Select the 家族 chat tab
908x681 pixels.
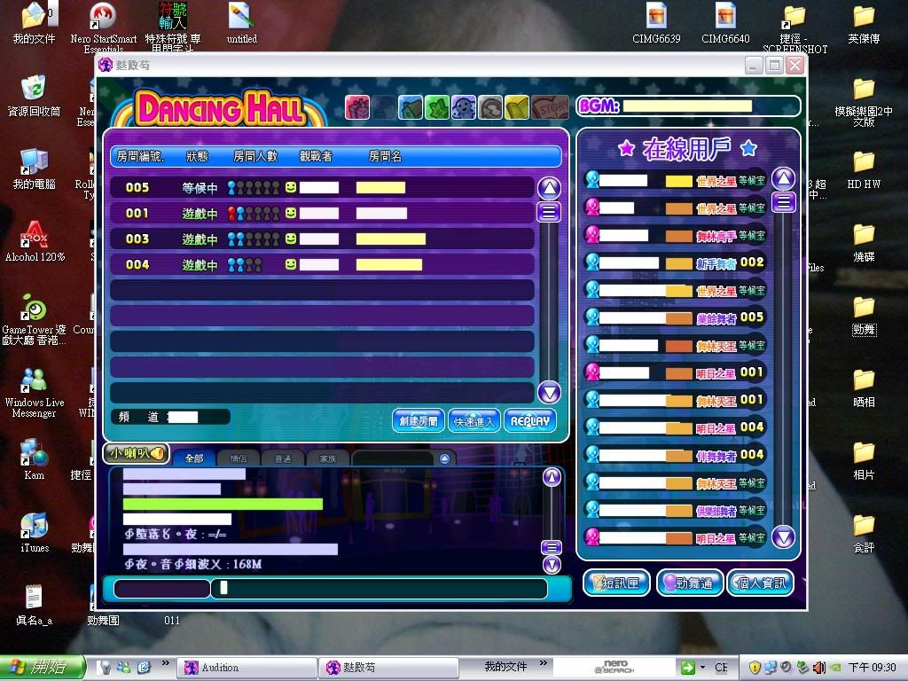(x=327, y=458)
